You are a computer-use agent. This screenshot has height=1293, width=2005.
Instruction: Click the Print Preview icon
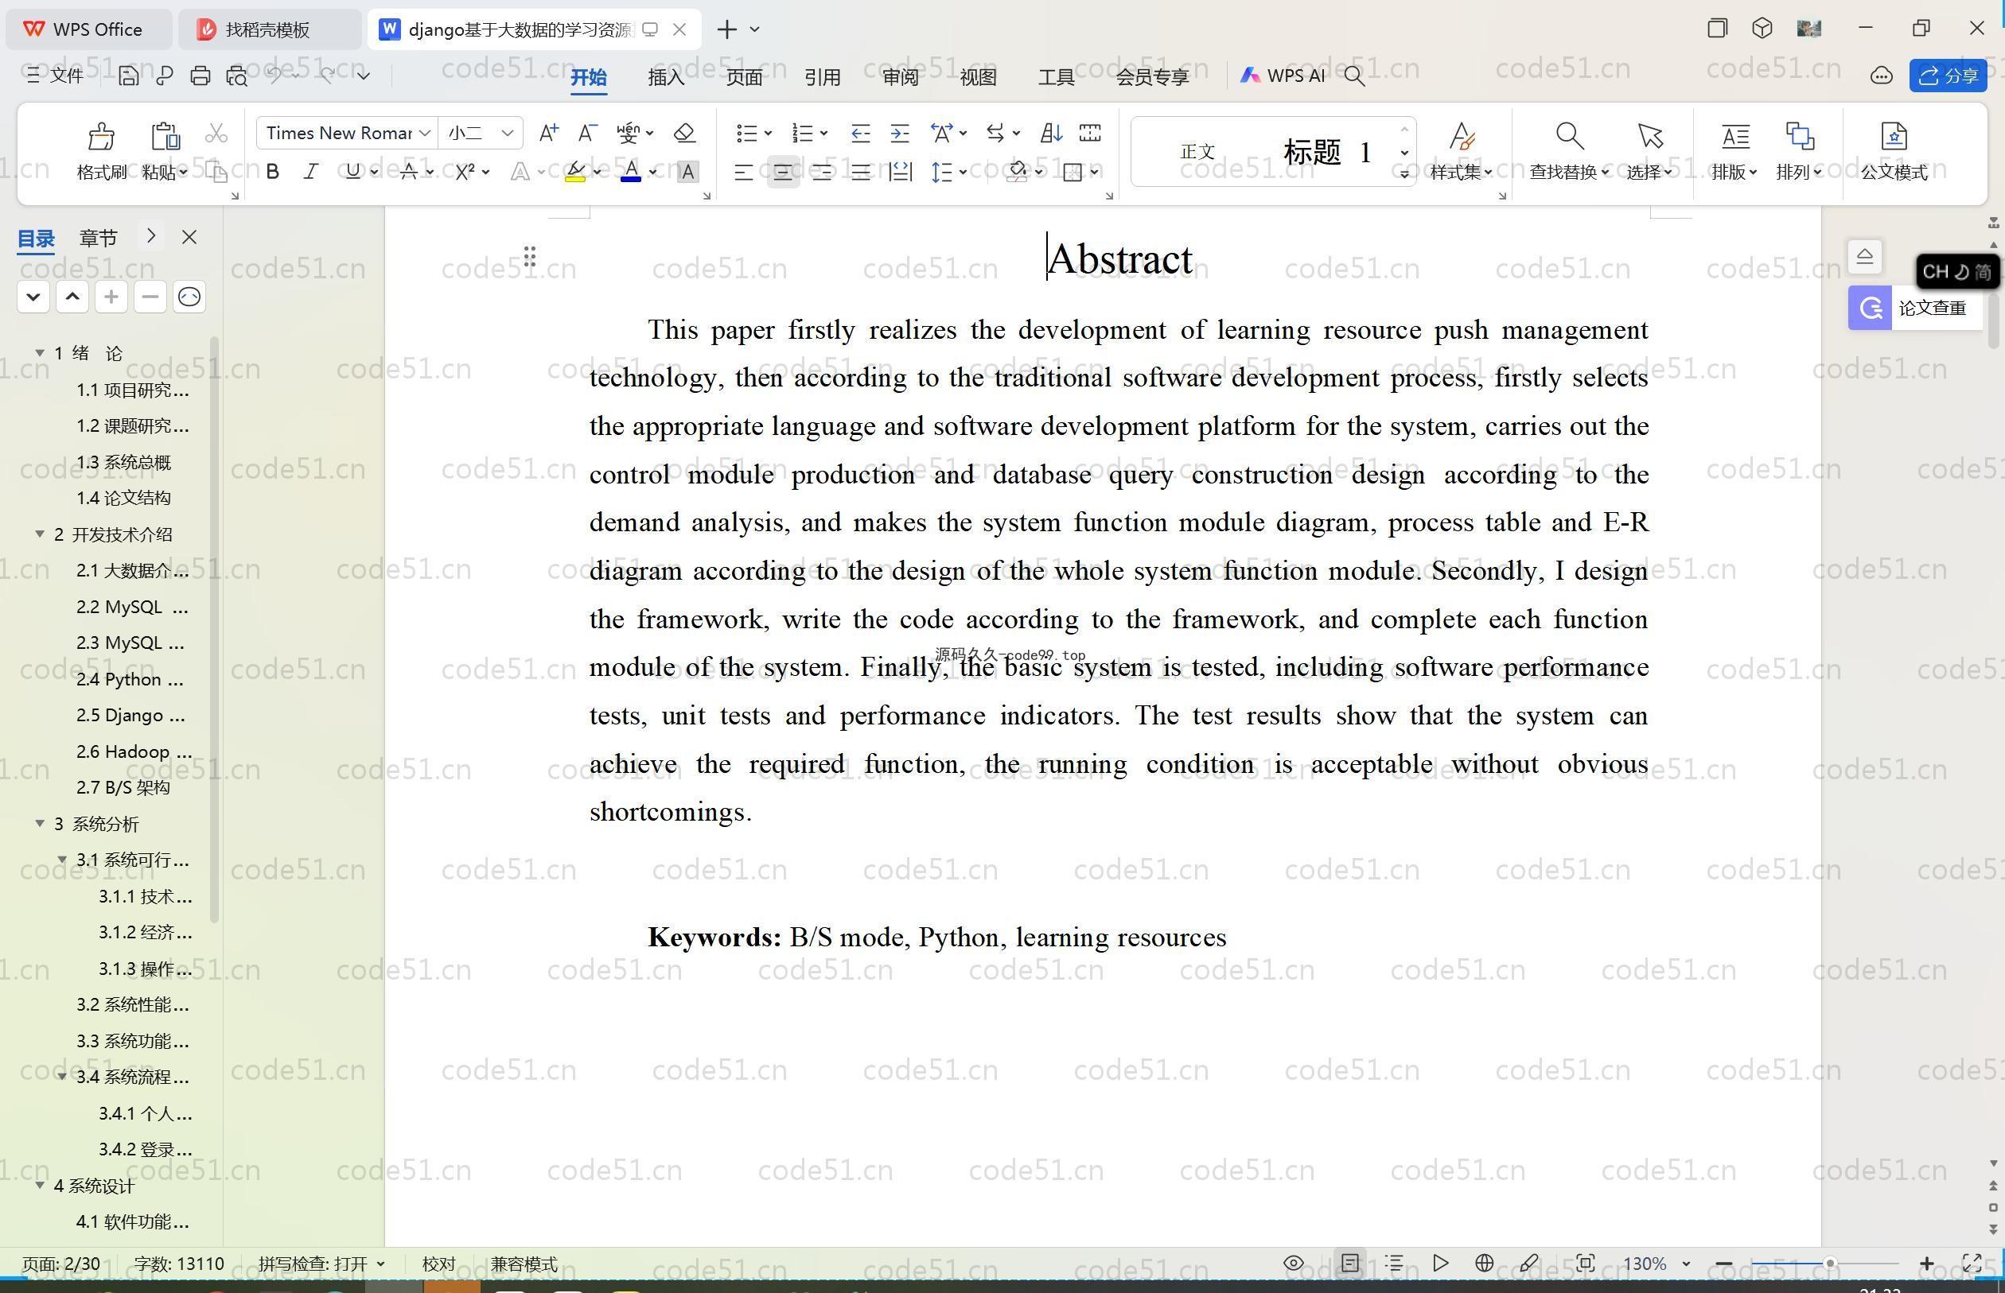[x=237, y=76]
